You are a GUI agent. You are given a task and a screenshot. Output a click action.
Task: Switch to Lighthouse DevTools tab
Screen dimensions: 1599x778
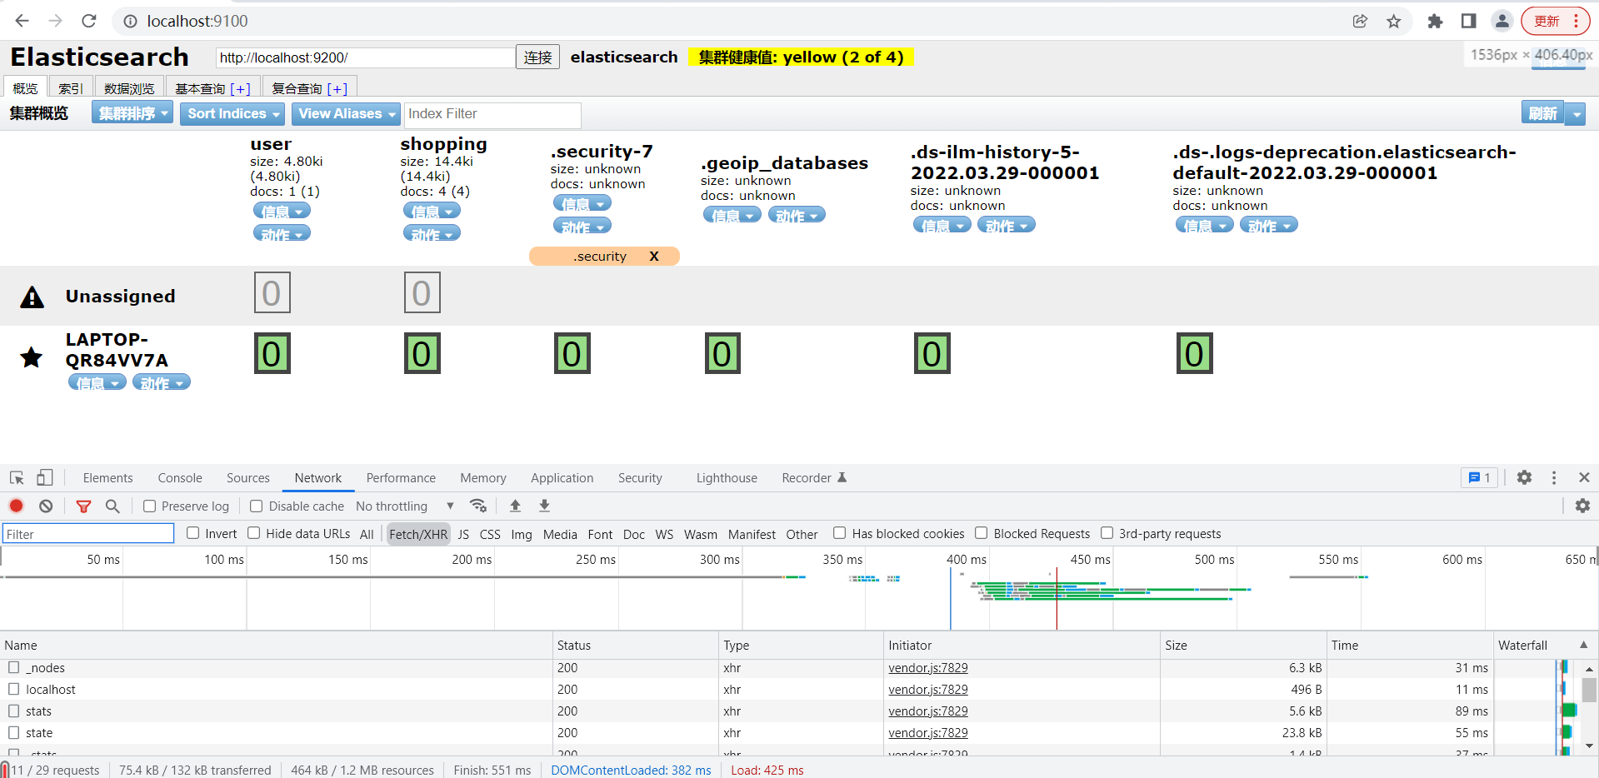[x=727, y=477]
